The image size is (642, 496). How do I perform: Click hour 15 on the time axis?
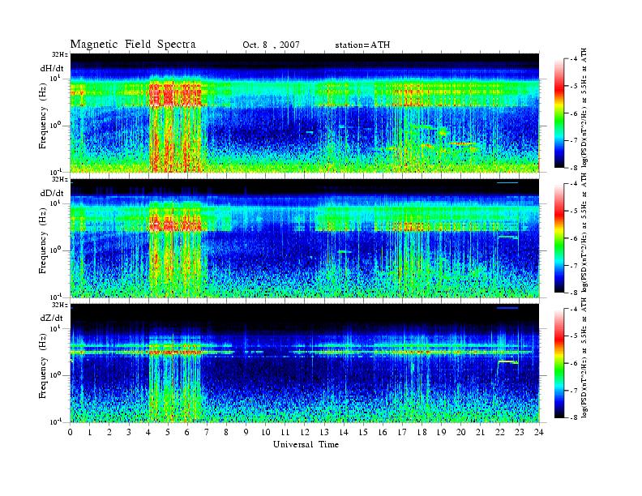tap(363, 433)
